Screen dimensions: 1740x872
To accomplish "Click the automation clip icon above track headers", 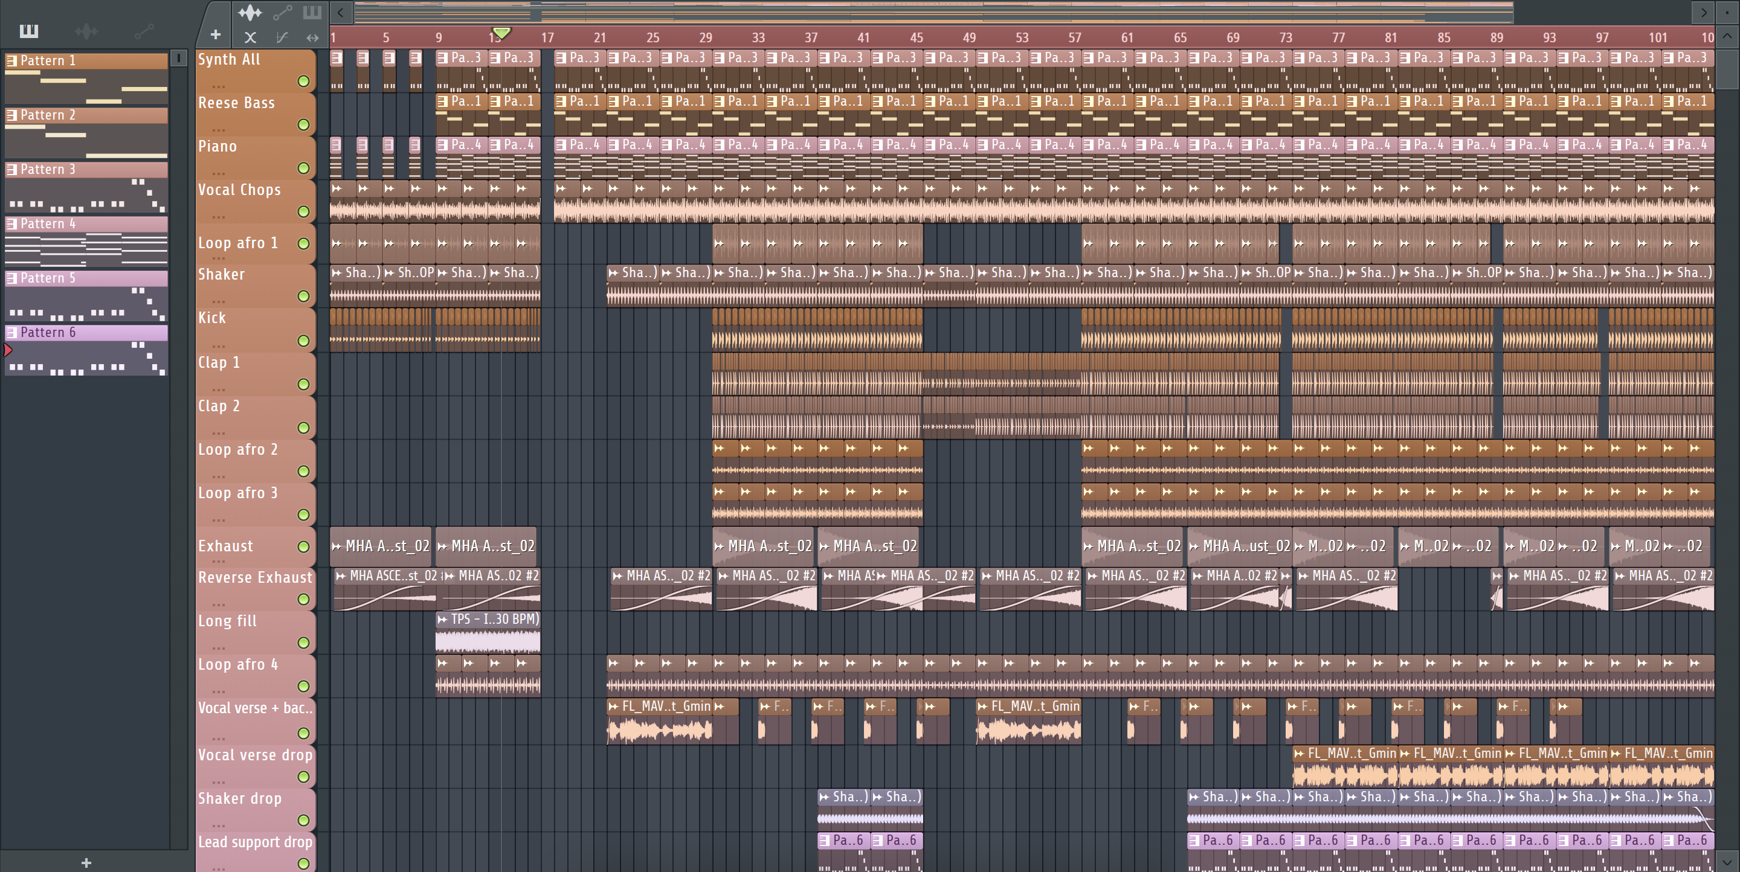I will [282, 12].
